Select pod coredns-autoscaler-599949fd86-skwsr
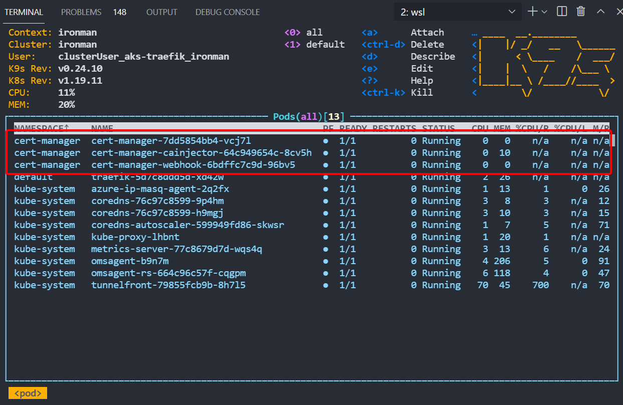 click(312, 225)
